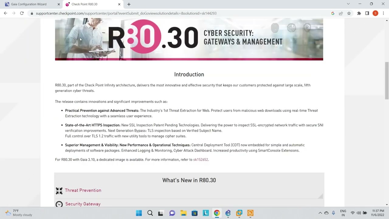
Task: Click 'Superior Management & Visibility' bold text
Action: tap(91, 145)
